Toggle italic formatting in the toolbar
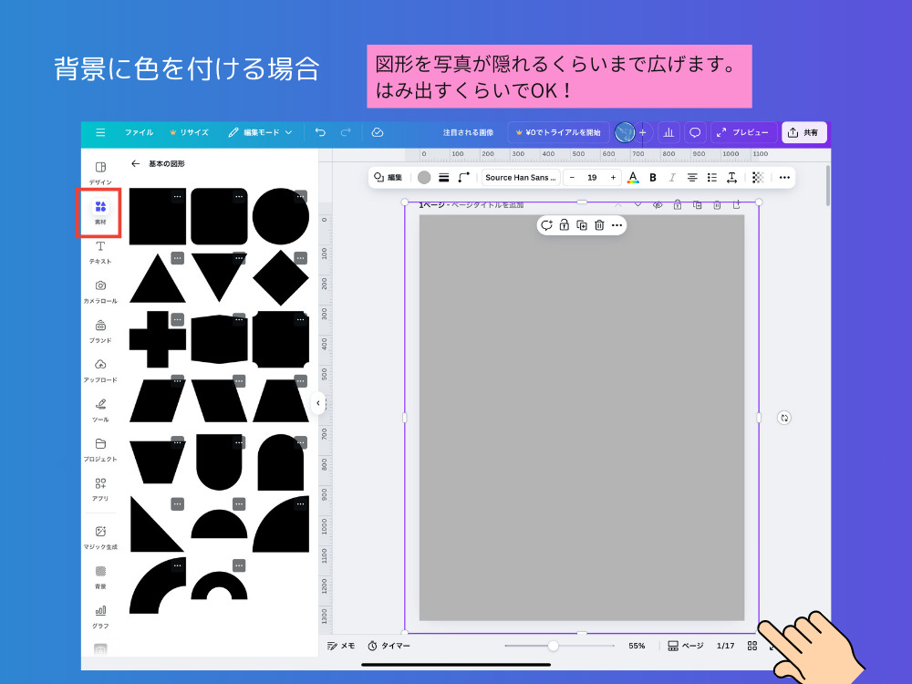 pos(674,177)
